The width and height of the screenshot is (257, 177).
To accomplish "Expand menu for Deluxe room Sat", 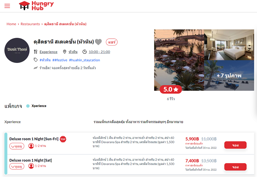I will (17, 166).
